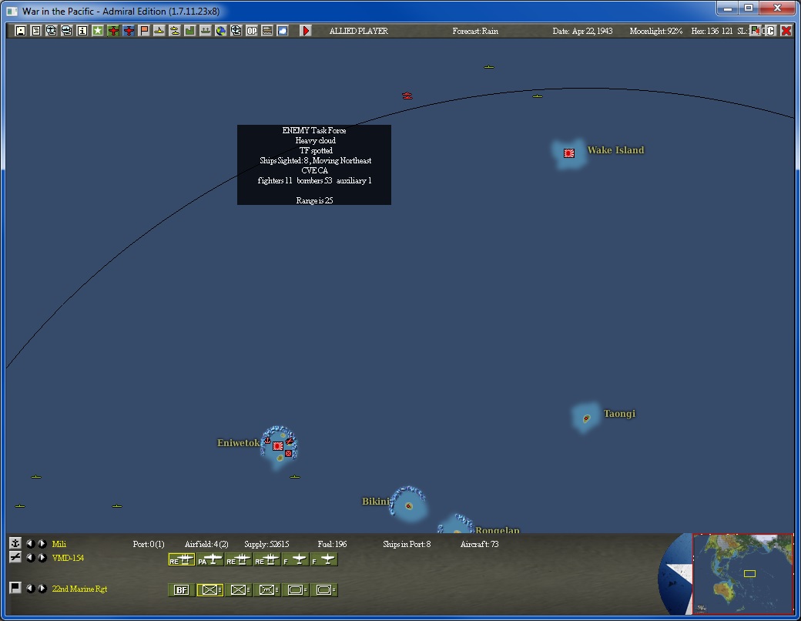Image resolution: width=801 pixels, height=621 pixels.
Task: Click the Wake Island map label
Action: pos(615,150)
